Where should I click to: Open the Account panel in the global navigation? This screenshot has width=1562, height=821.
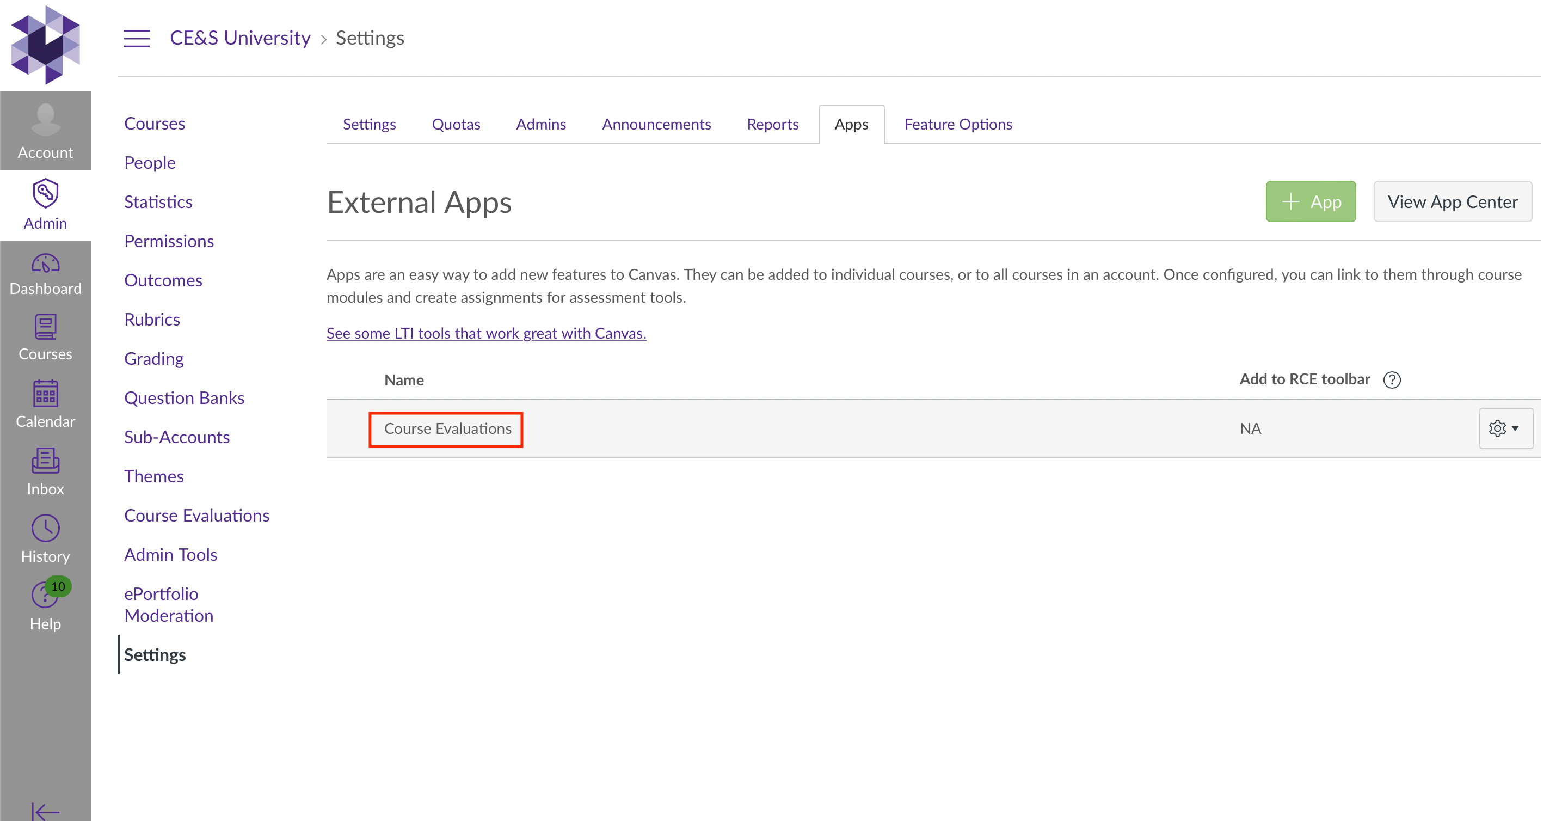[46, 130]
